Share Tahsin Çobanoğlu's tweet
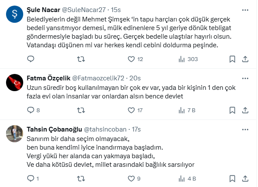The width and height of the screenshot is (258, 187). pos(245,178)
